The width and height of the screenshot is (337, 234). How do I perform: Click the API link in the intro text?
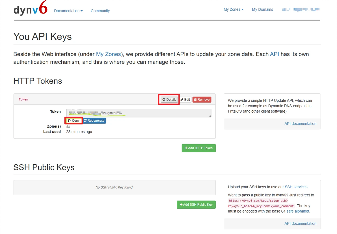pyautogui.click(x=274, y=54)
